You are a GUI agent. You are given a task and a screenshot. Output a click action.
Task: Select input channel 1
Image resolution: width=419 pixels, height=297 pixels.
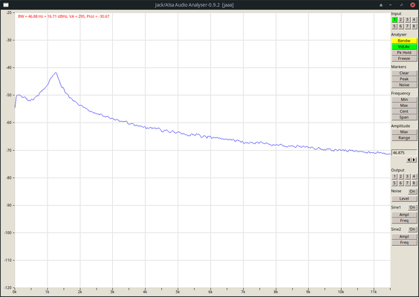click(394, 20)
